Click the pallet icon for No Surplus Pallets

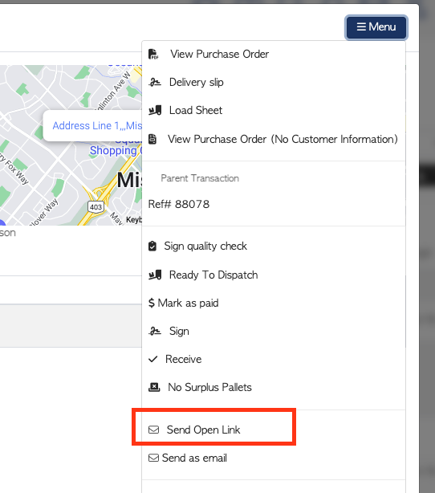coord(154,387)
